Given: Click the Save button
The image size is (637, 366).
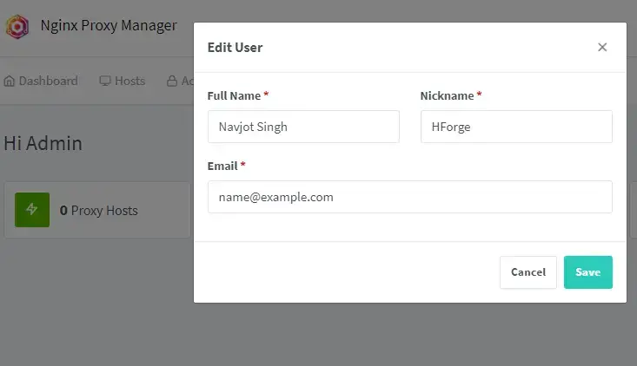Looking at the screenshot, I should [x=587, y=272].
